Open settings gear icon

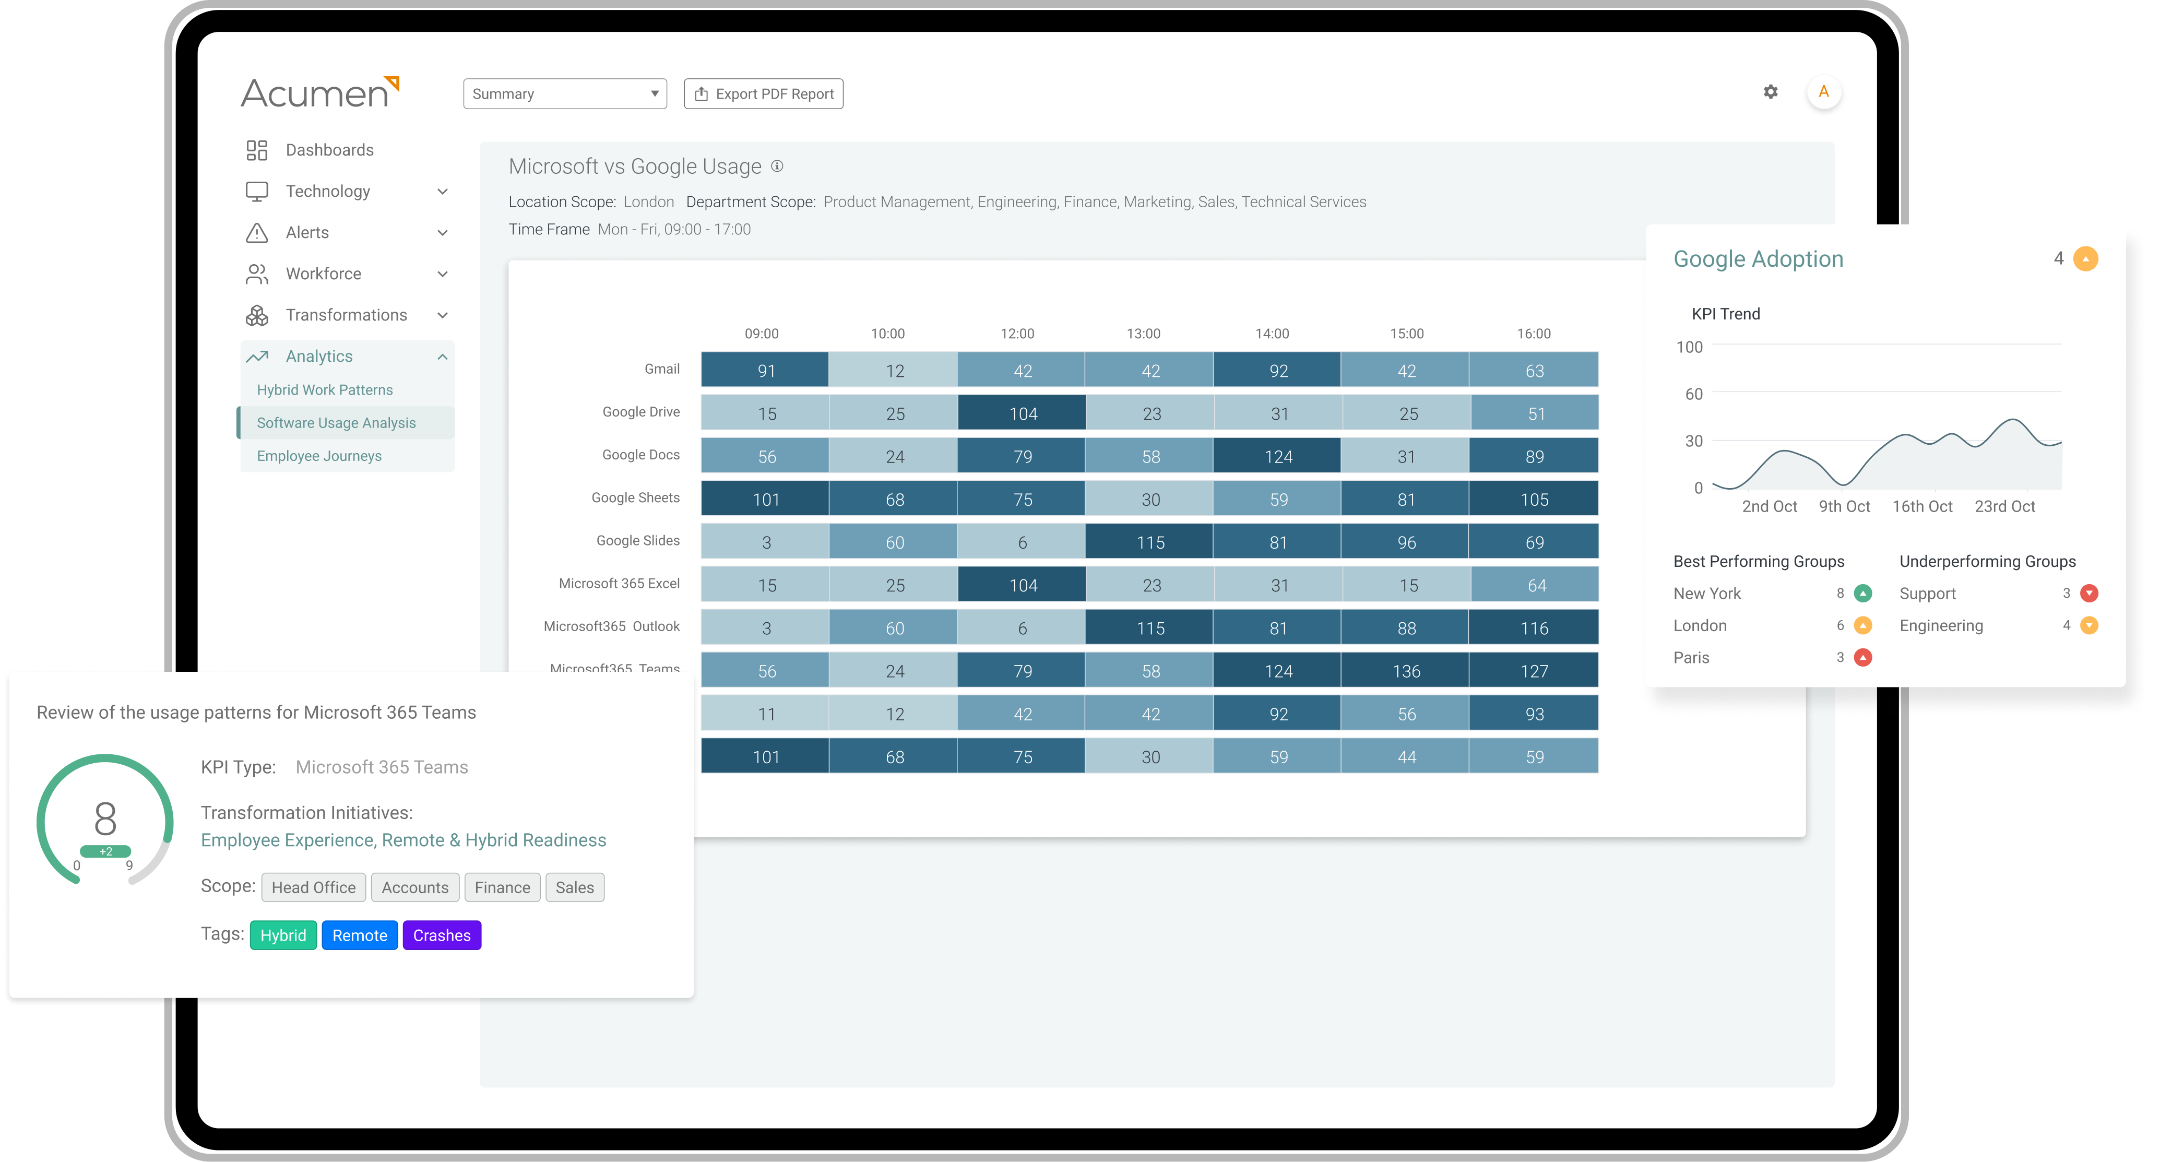1771,92
